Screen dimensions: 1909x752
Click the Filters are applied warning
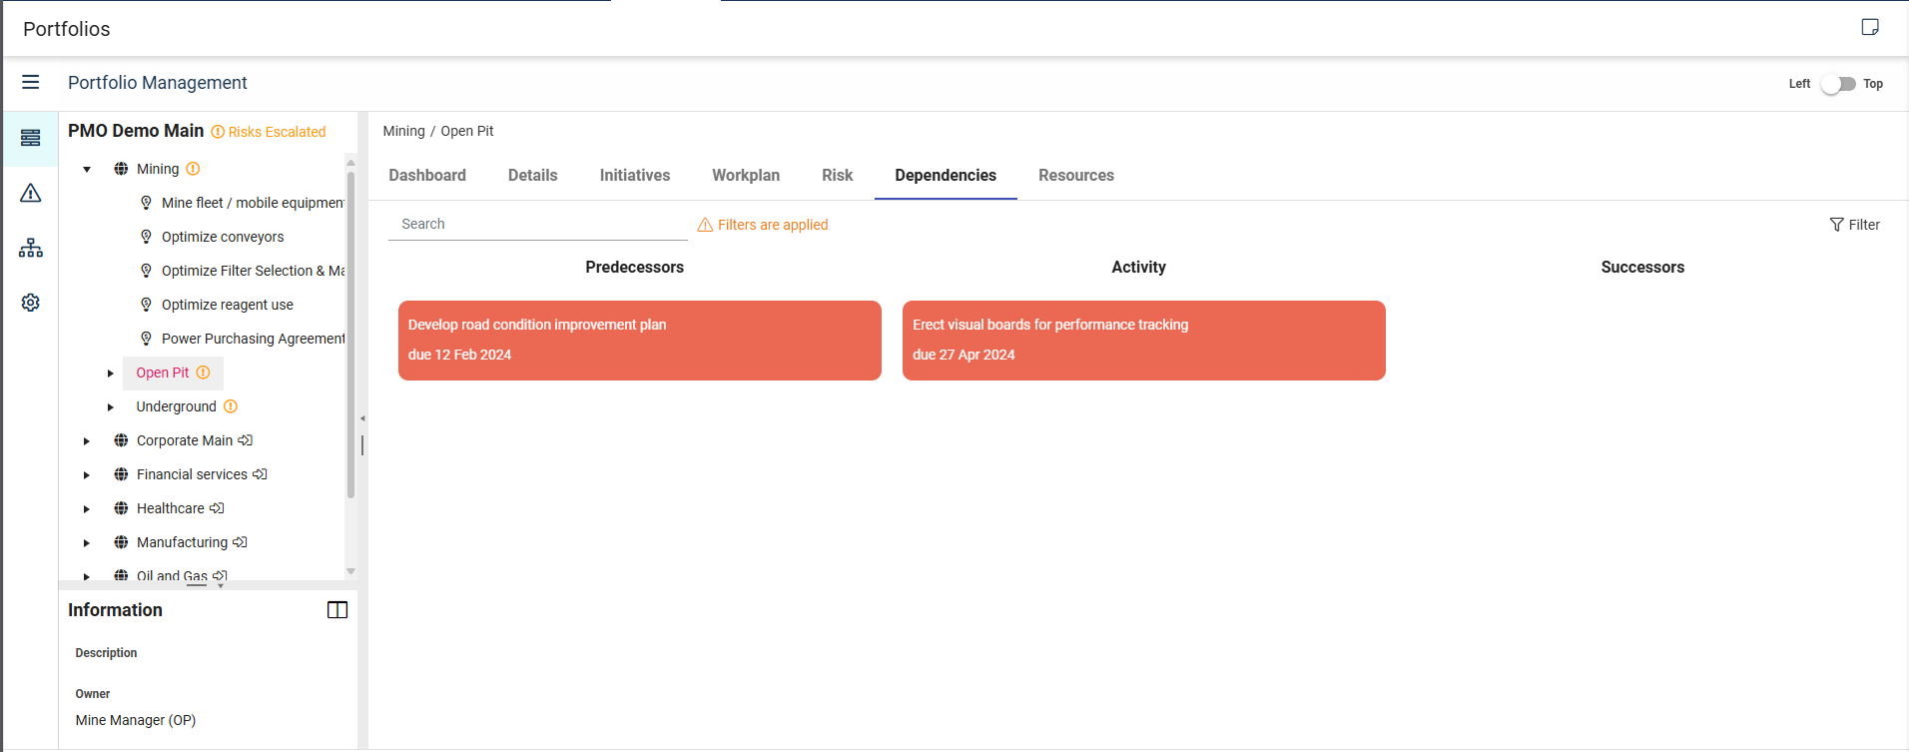(x=763, y=225)
